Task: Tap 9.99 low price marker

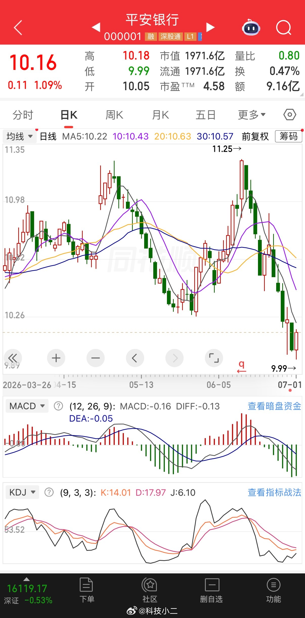Action: pos(284,368)
